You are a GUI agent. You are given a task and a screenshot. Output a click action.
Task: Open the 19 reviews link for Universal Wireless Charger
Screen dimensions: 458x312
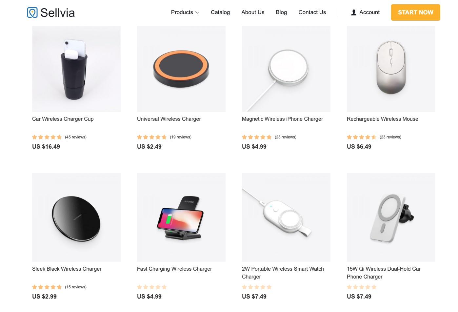pos(181,137)
